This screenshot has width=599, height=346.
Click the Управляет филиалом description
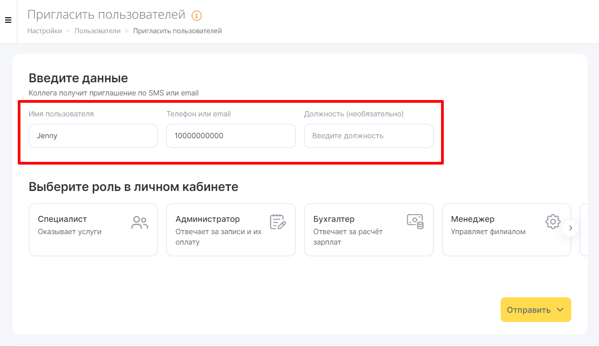488,231
